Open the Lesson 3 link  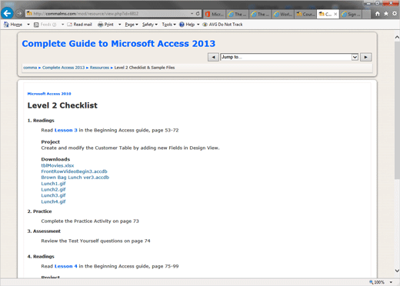coord(66,130)
